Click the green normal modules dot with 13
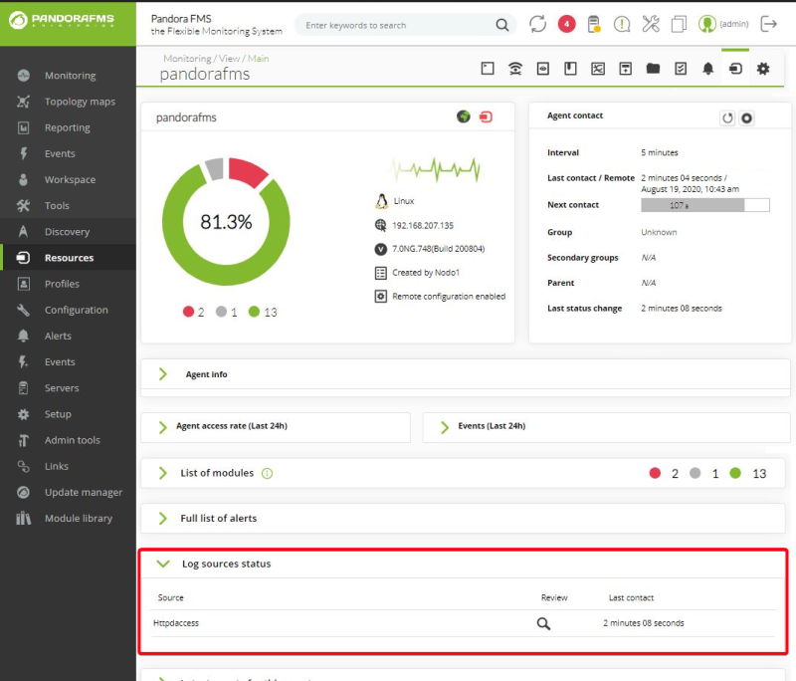The width and height of the screenshot is (796, 681). point(254,312)
